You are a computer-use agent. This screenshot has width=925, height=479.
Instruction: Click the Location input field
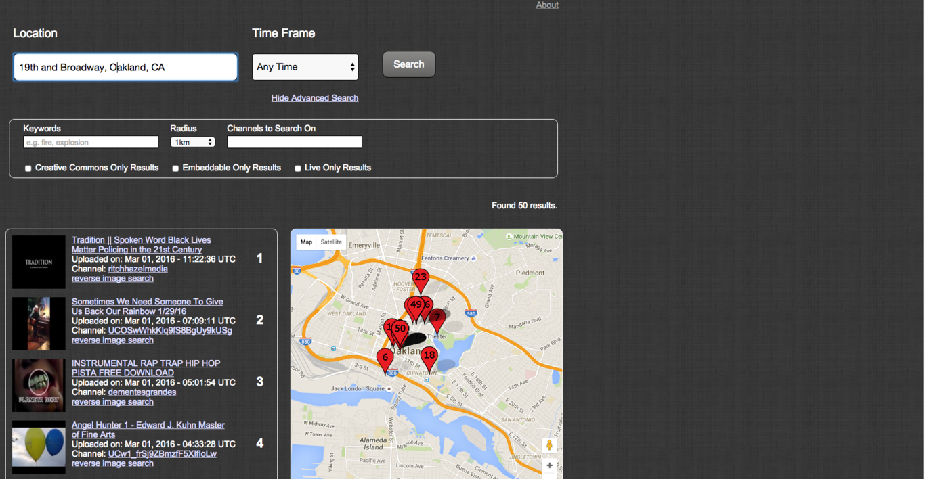click(125, 67)
